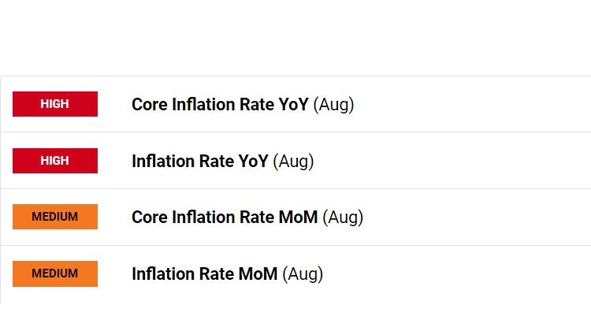Click the divider between the two MEDIUM rows
The width and height of the screenshot is (591, 320).
(295, 245)
